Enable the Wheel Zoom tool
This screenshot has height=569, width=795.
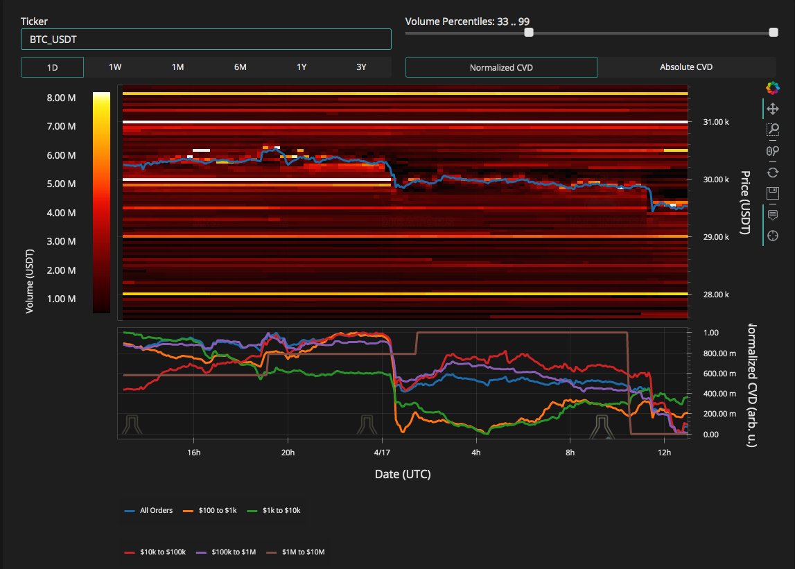coord(773,151)
